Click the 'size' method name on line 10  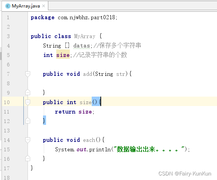(86, 103)
